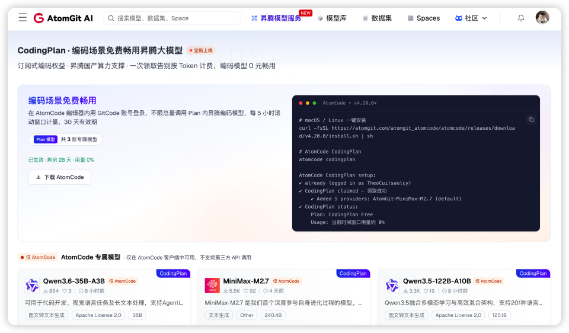The image size is (569, 333).
Task: Open the Spaces tab
Action: [x=424, y=18]
